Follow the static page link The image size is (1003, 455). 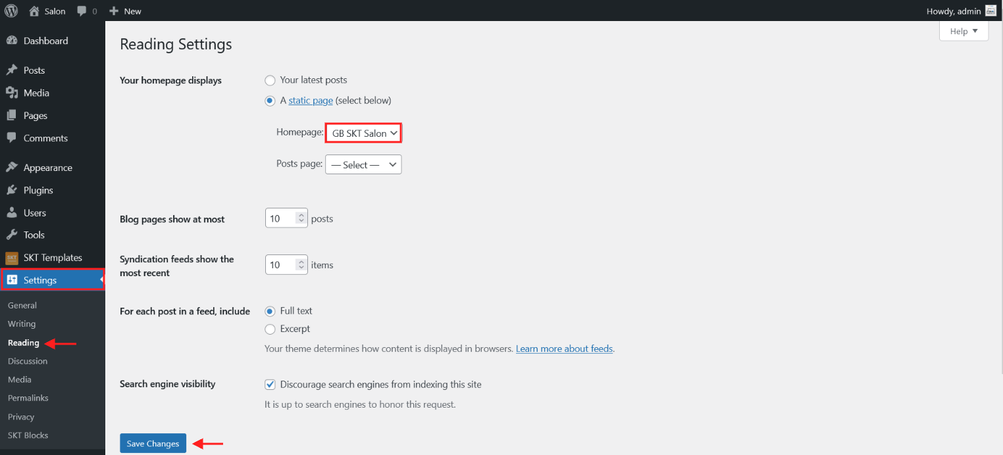click(311, 101)
